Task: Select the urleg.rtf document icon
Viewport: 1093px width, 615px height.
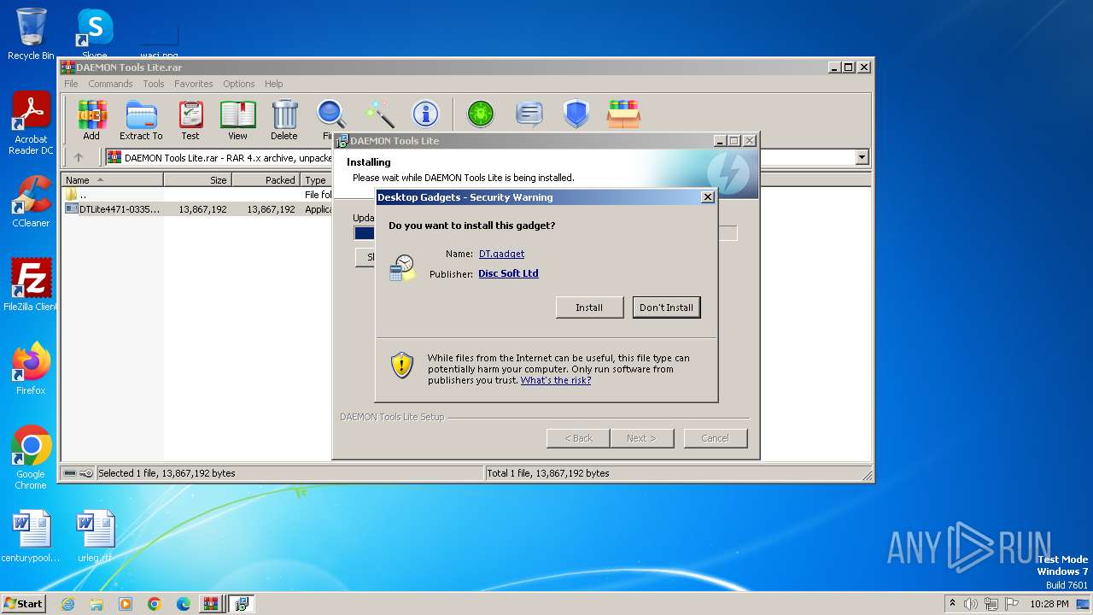Action: pos(95,536)
